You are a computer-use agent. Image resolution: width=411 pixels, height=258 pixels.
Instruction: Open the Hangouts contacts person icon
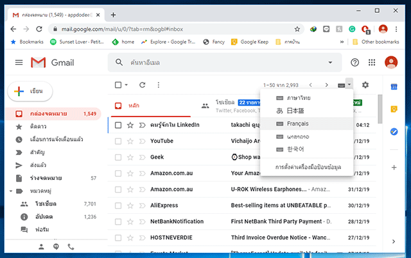pyautogui.click(x=41, y=246)
